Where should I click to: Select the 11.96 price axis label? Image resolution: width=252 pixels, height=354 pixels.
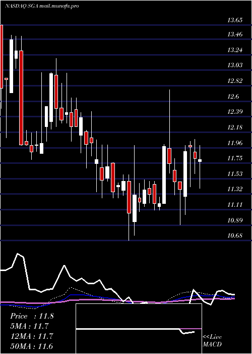[x=235, y=143]
